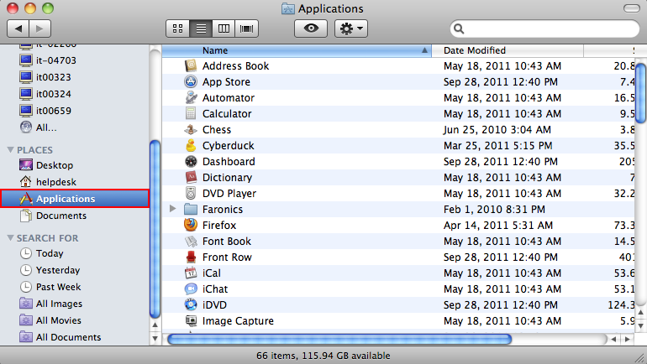The image size is (647, 364).
Task: Collapse the PLACES sidebar section
Action: coord(11,150)
